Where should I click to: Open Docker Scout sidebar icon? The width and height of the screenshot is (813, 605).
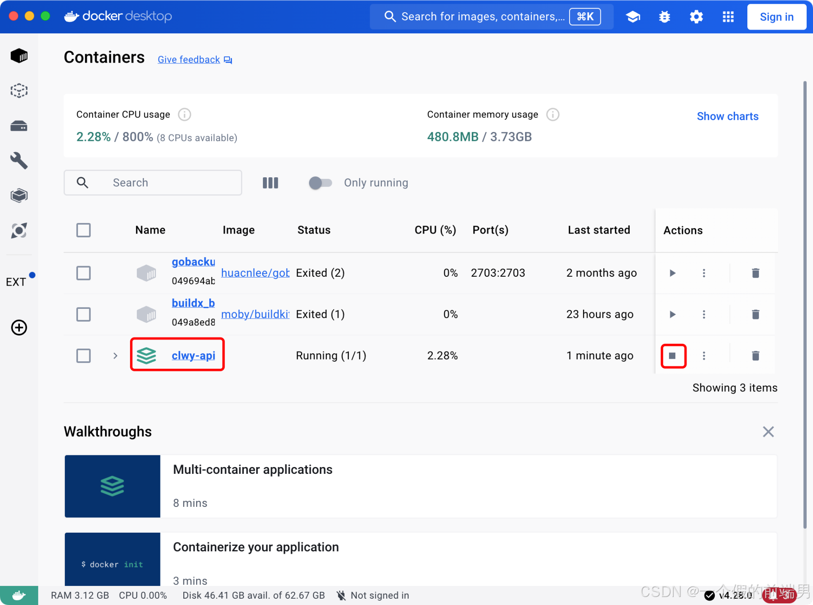point(19,231)
